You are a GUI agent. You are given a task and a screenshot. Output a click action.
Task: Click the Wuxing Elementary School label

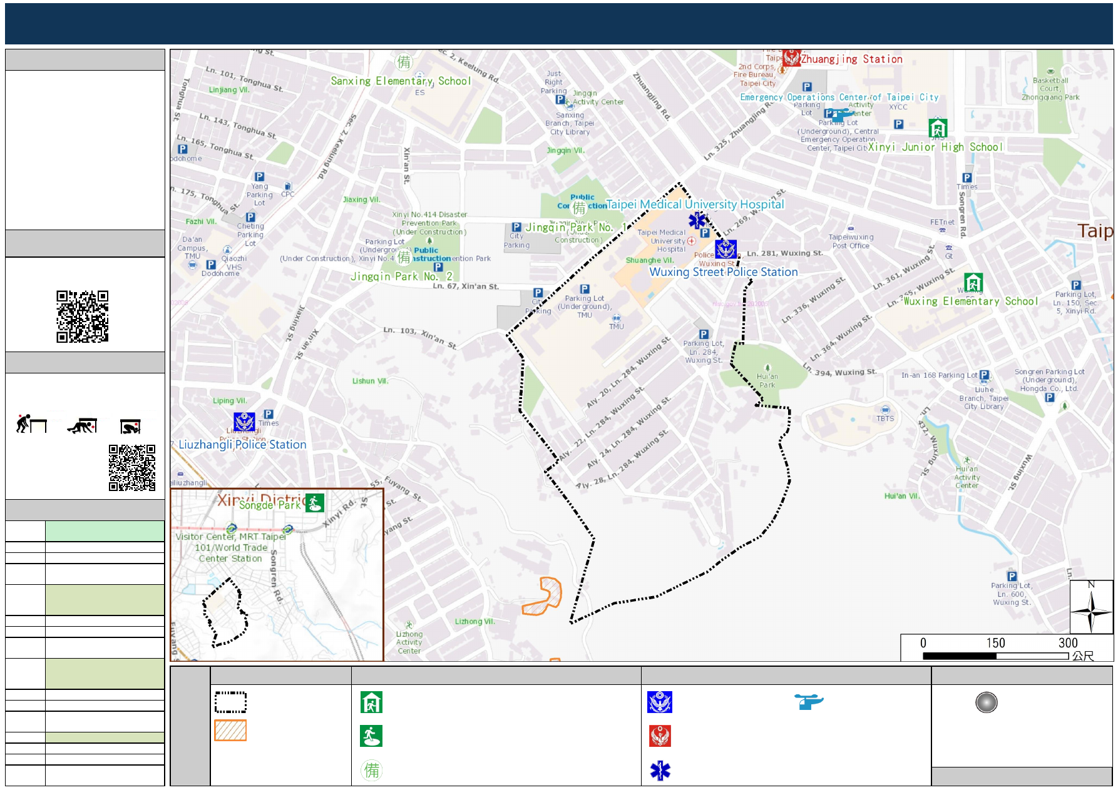[x=970, y=301]
